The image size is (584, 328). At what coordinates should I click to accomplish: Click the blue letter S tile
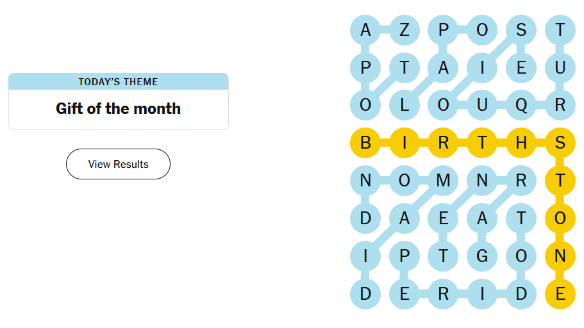coord(521,29)
